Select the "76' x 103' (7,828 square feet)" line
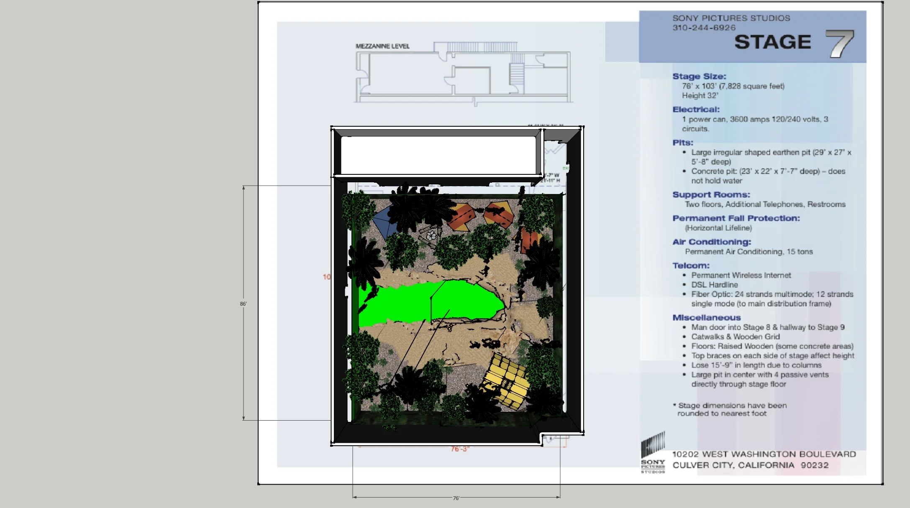 point(733,86)
